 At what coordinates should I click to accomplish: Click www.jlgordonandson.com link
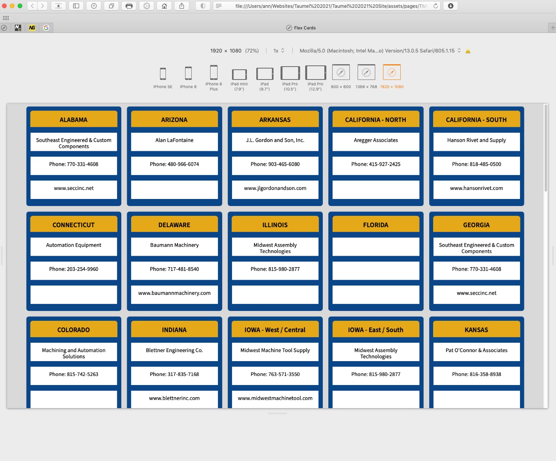(275, 188)
